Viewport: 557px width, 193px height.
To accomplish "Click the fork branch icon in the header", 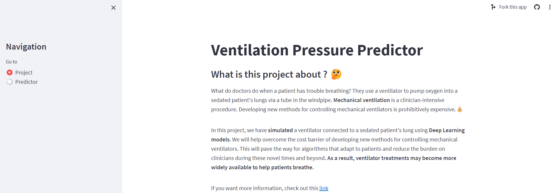I will click(493, 7).
